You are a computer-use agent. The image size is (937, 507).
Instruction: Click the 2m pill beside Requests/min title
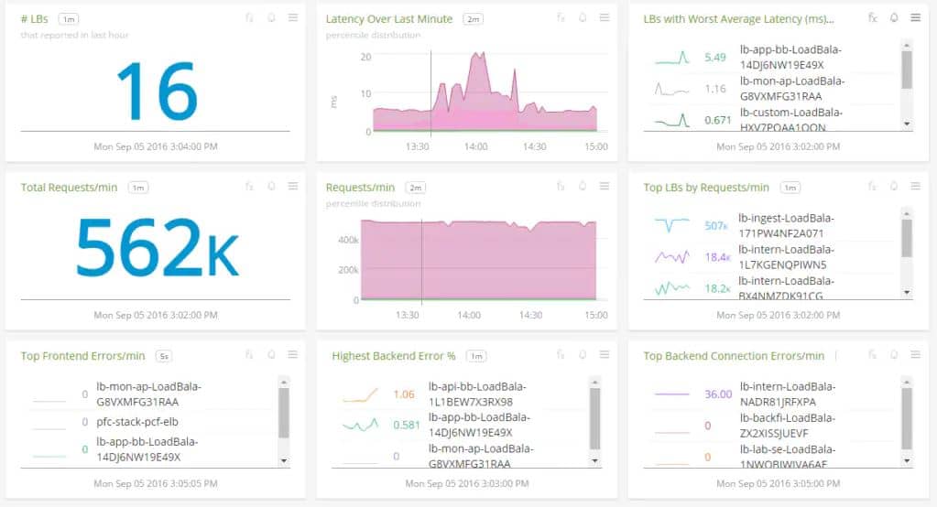pos(415,188)
